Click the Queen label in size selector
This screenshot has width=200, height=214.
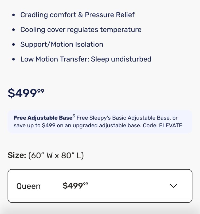29,186
